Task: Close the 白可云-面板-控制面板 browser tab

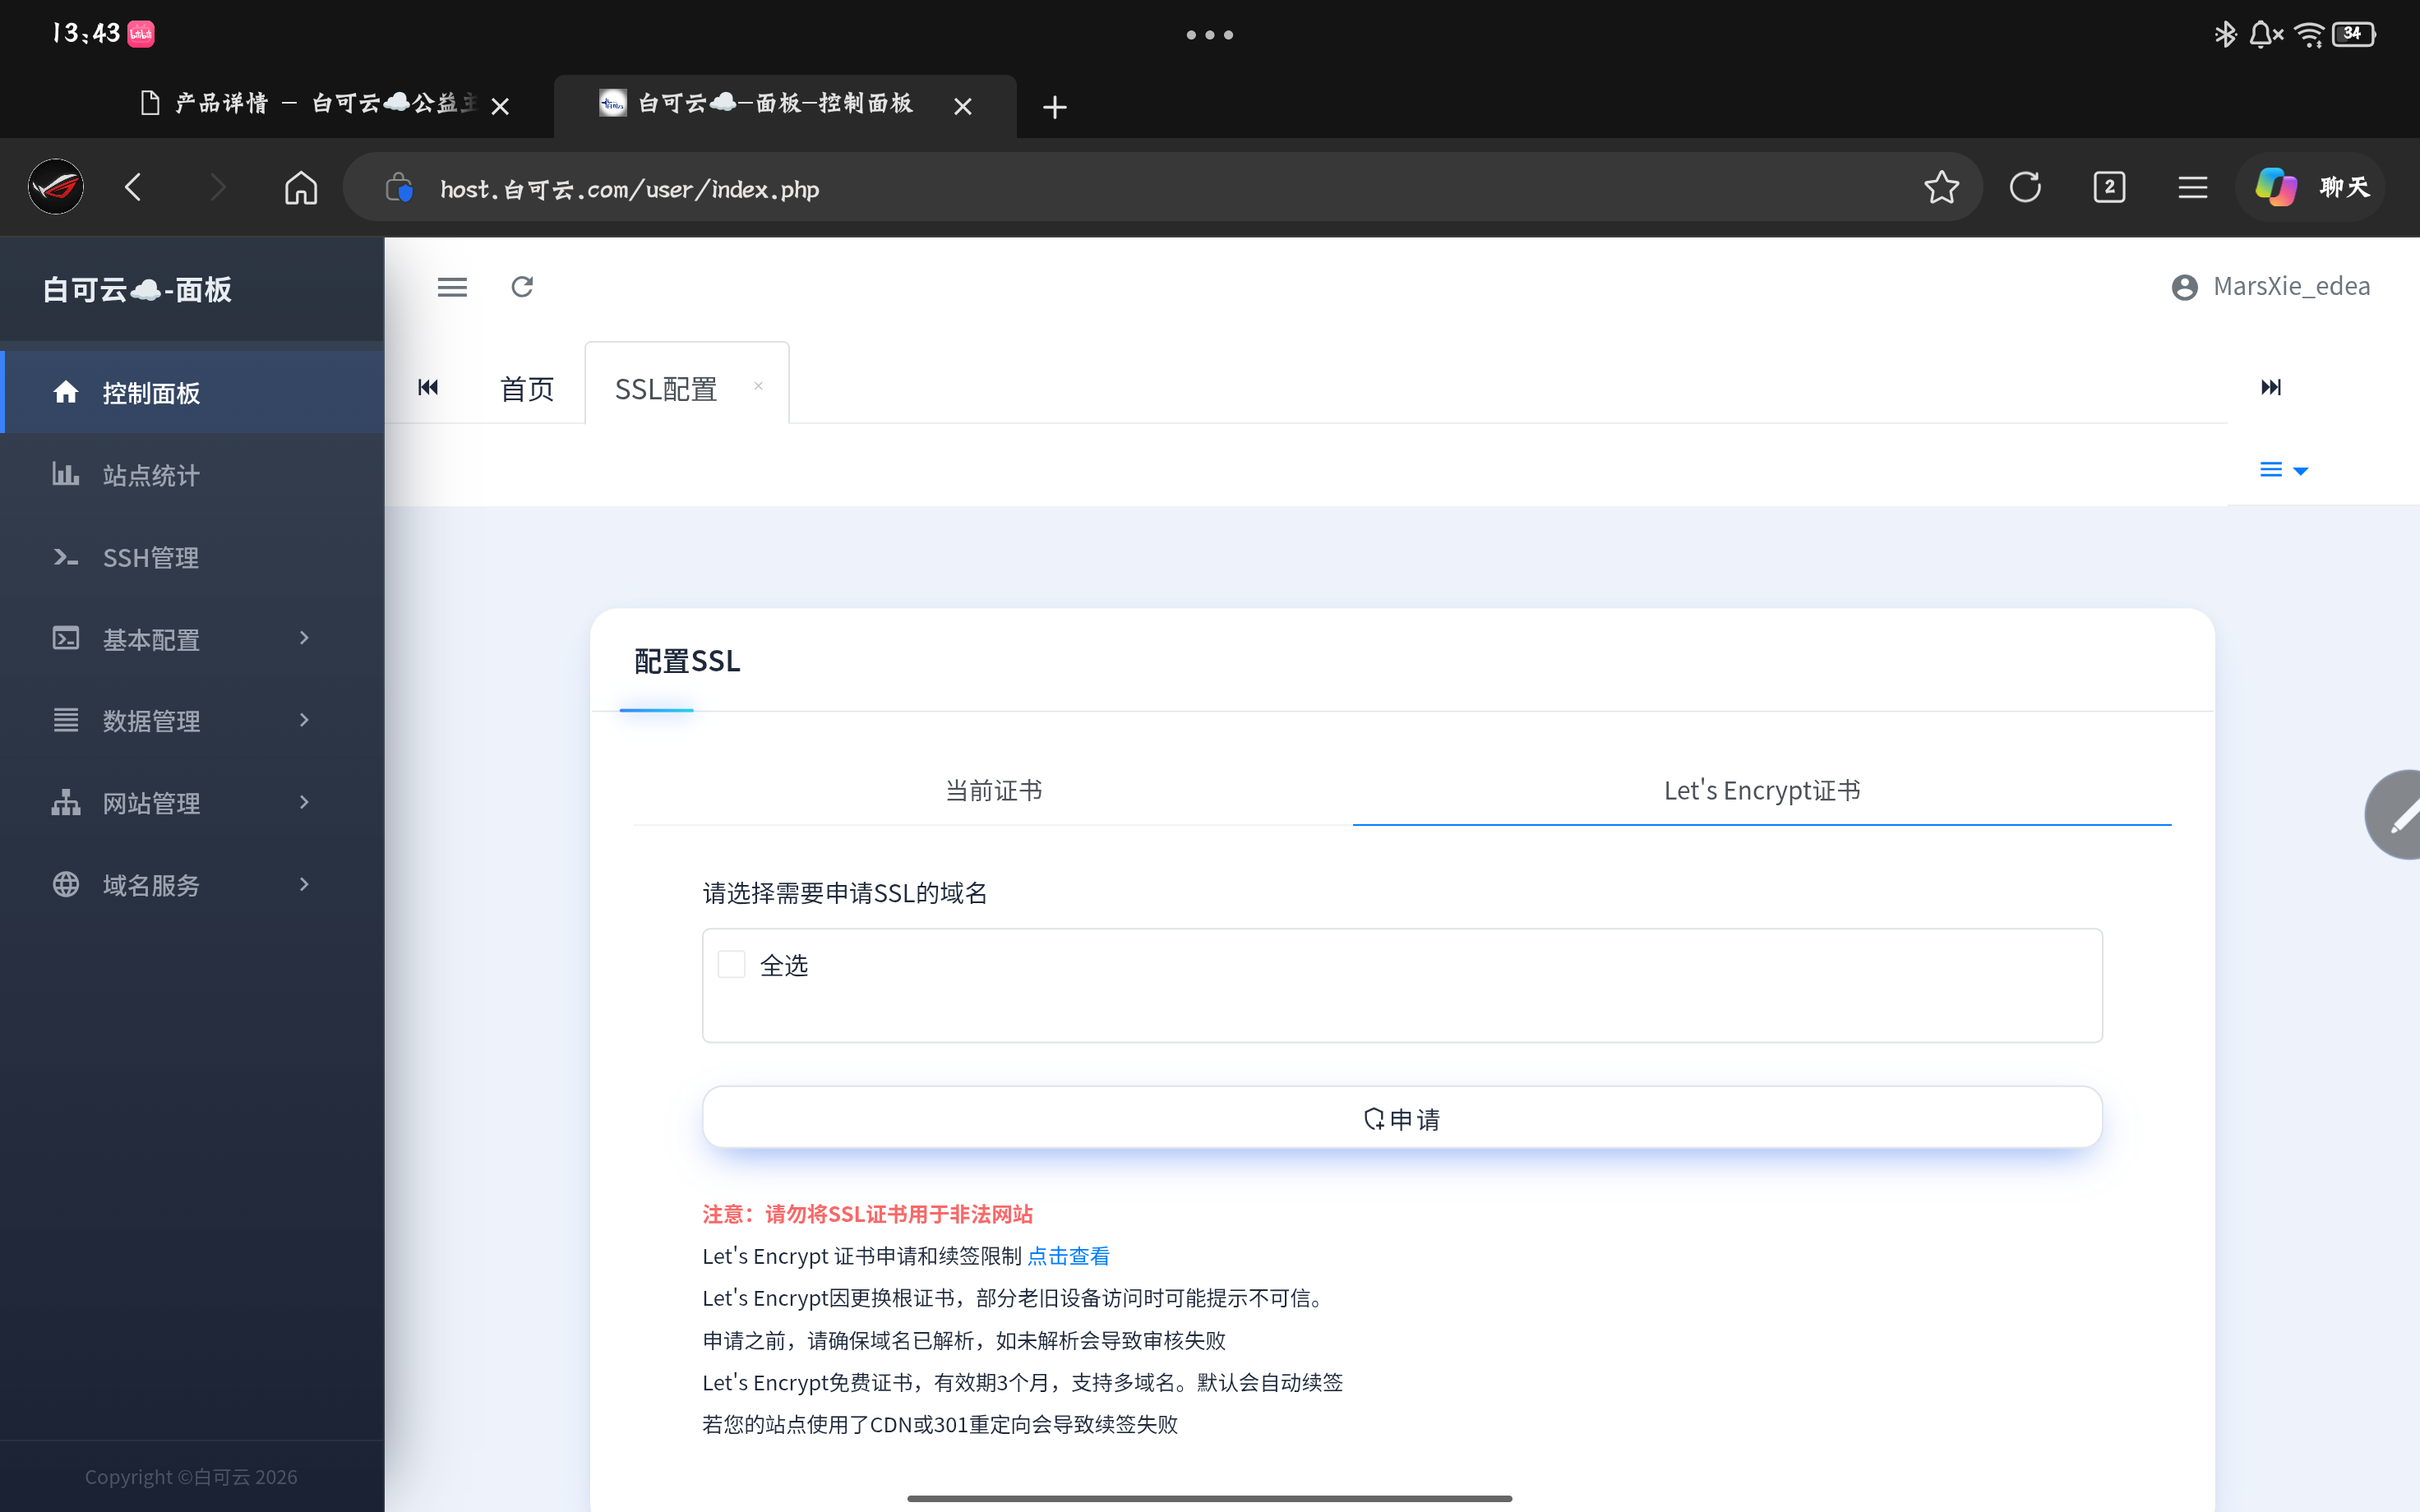Action: click(963, 106)
